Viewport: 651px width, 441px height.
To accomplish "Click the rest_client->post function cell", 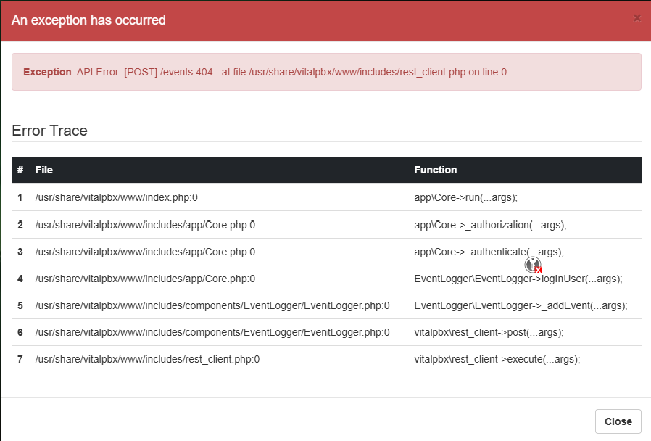I will [489, 333].
